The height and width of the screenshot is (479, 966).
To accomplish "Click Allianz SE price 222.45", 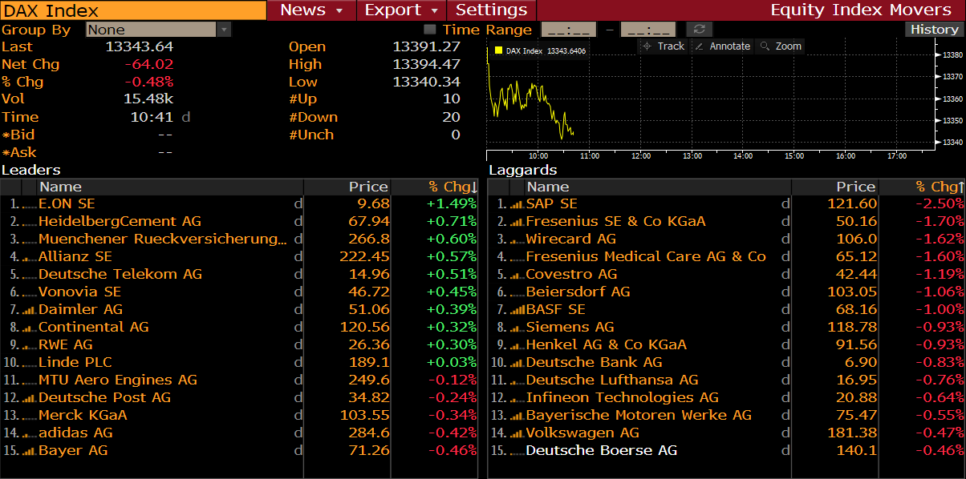I will point(364,257).
